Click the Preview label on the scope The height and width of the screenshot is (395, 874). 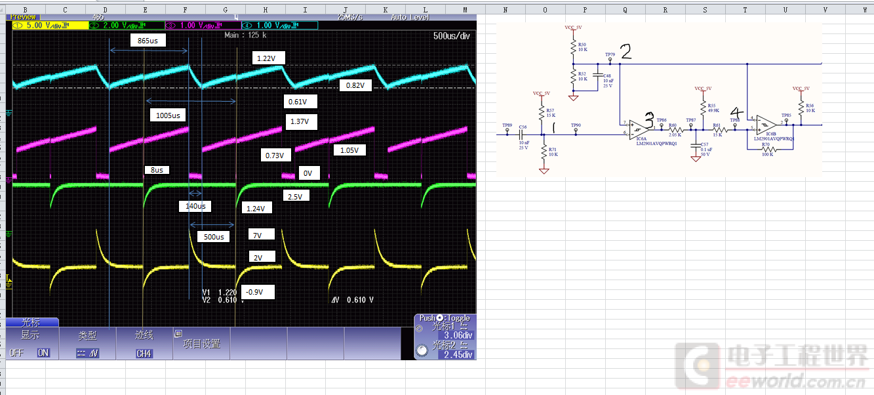pos(24,17)
